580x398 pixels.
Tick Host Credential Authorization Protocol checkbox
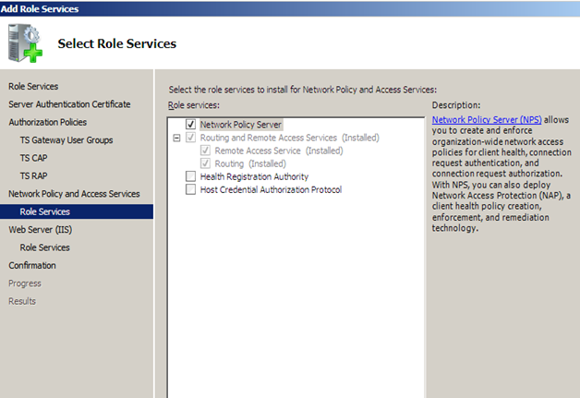(190, 189)
